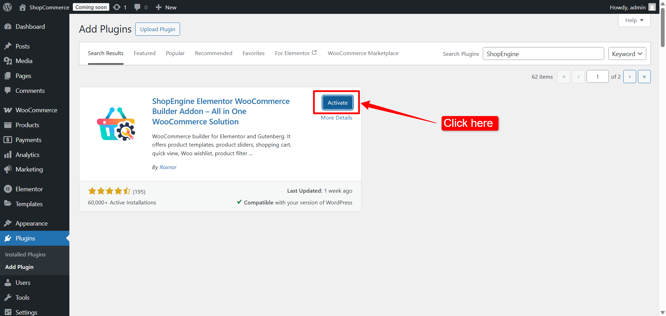Open the Keyword search dropdown
The image size is (666, 316).
[x=626, y=54]
